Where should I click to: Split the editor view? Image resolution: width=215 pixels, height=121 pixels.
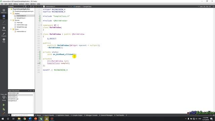214,6
